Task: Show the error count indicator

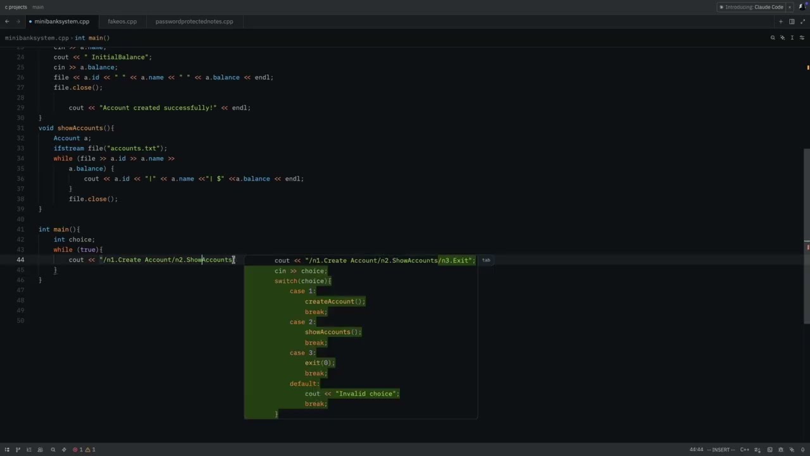Action: tap(78, 450)
